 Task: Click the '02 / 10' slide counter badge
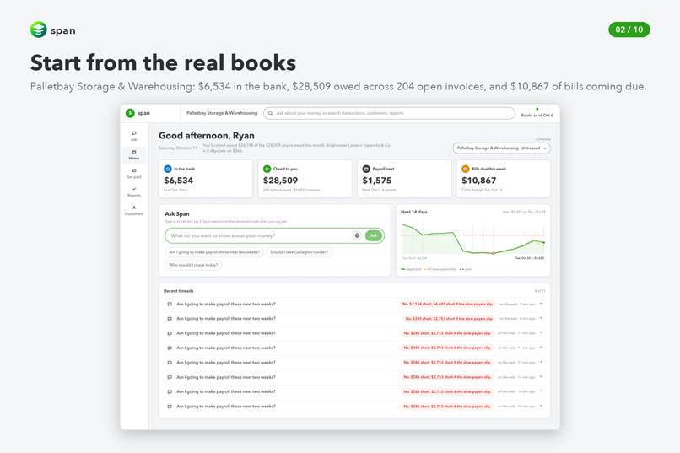[629, 30]
